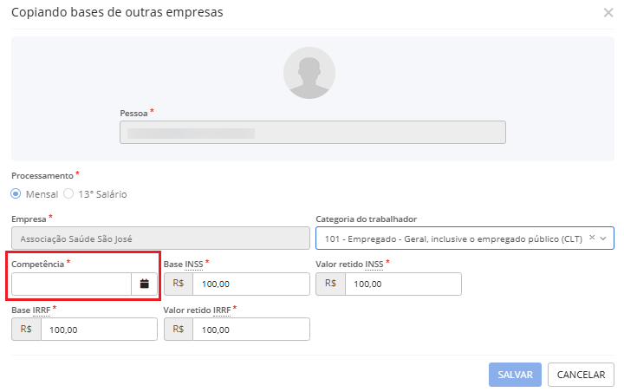Click the R$ prefix of Valor retido INSS
The image size is (624, 392).
[x=330, y=284]
